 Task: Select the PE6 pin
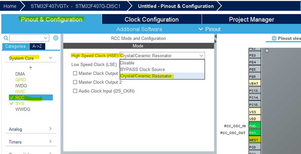pos(255,76)
